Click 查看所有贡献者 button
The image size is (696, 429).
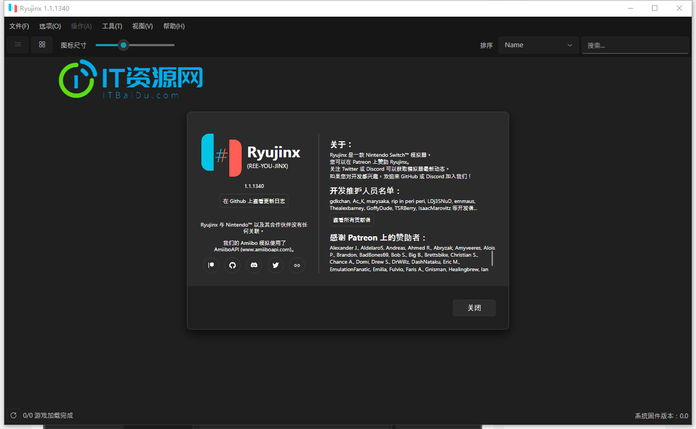click(351, 220)
